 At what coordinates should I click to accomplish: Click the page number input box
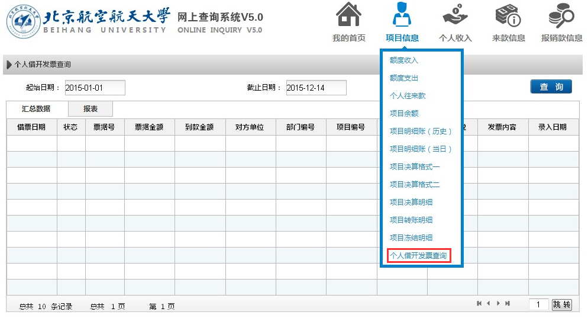(x=539, y=305)
